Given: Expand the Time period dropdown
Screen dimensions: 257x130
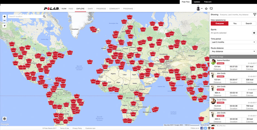Looking at the screenshot, I should pyautogui.click(x=233, y=42).
